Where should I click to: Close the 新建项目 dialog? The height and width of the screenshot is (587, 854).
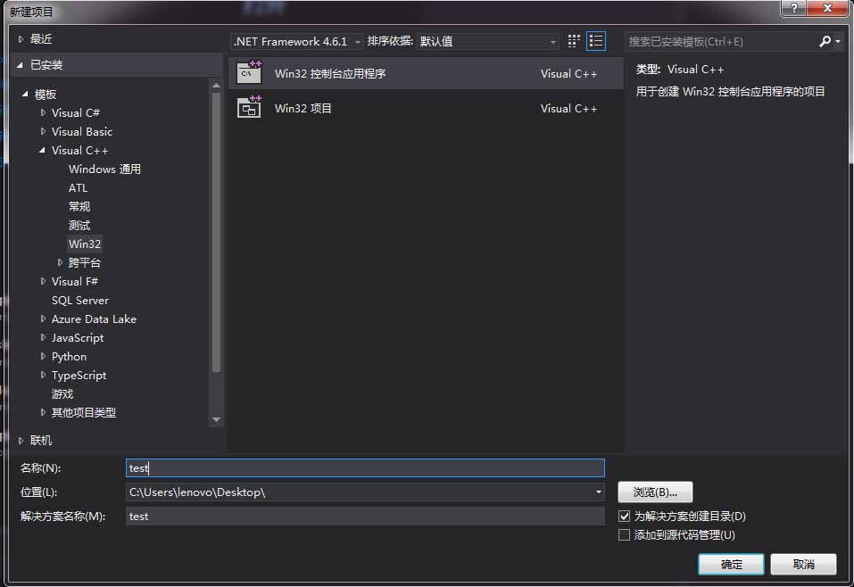click(827, 8)
